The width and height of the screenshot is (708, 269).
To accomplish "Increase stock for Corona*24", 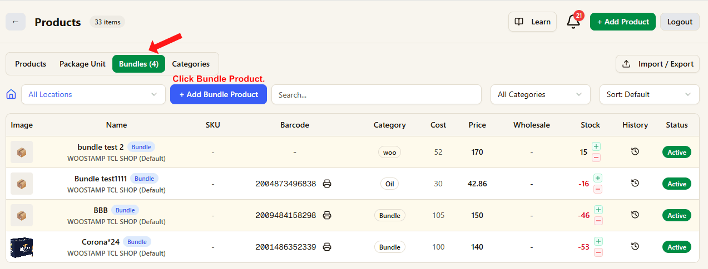I will (x=598, y=241).
